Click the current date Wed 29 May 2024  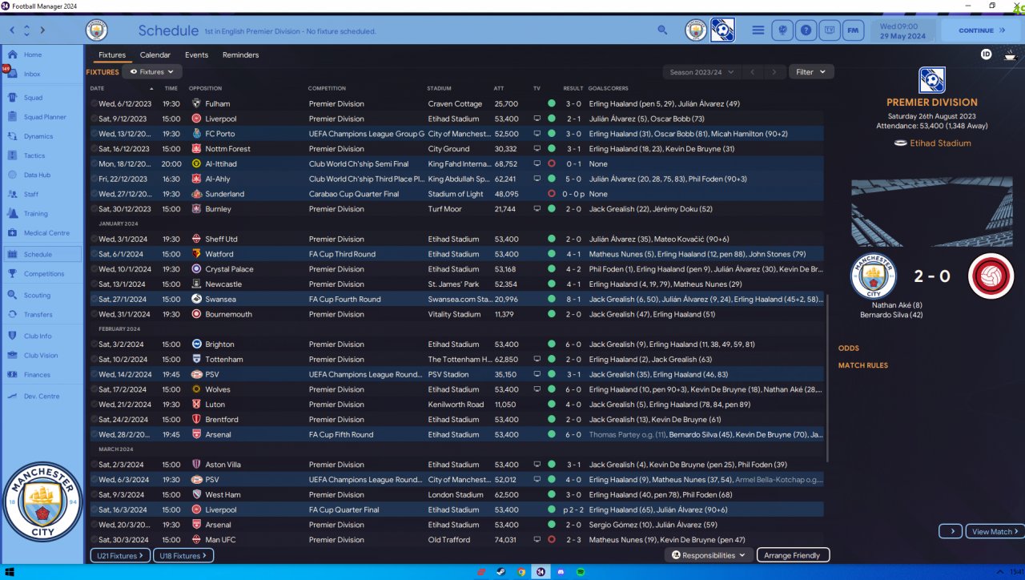[902, 30]
